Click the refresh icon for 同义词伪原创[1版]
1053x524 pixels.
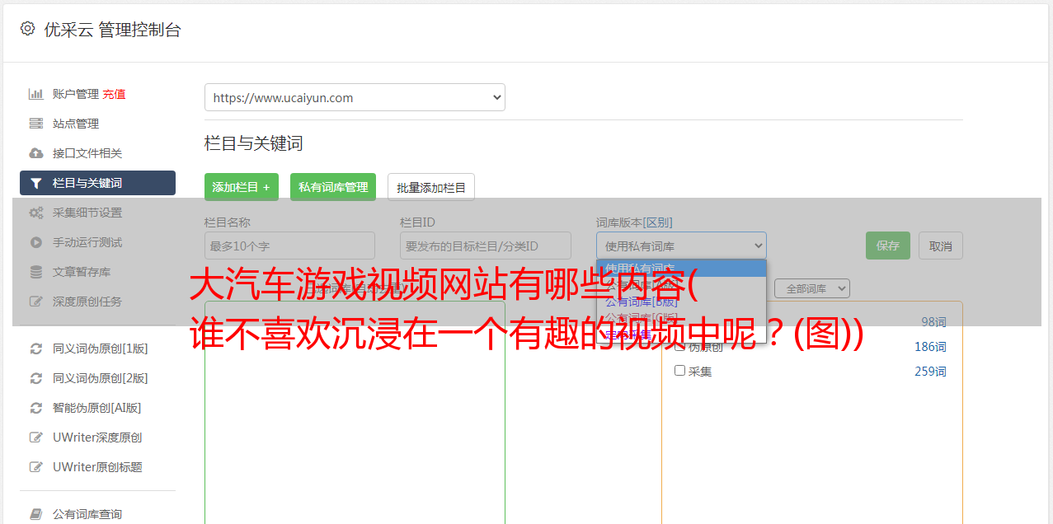[x=36, y=349]
